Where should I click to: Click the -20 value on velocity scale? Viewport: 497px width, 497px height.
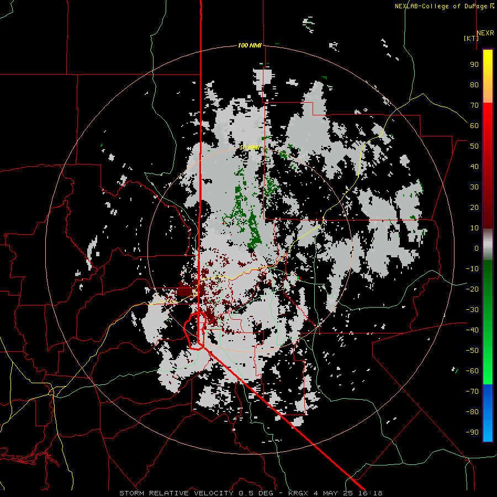[x=472, y=289]
